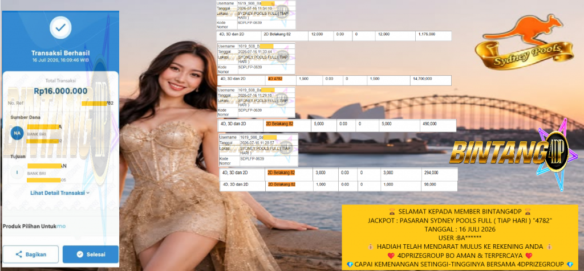Click BANK BRI under Sumber Dana
This screenshot has width=584, height=271.
click(36, 134)
